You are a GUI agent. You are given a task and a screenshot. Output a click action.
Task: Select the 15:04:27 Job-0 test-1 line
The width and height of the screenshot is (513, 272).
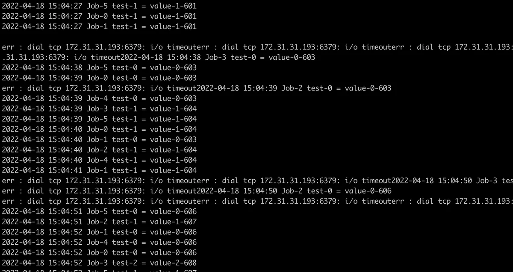click(99, 16)
